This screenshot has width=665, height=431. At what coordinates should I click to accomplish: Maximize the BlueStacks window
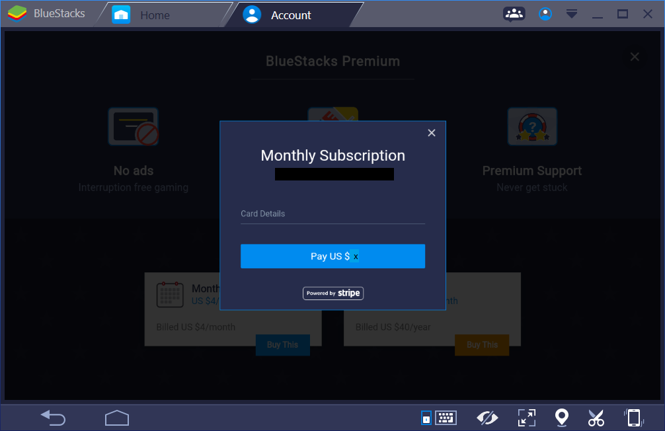coord(623,14)
